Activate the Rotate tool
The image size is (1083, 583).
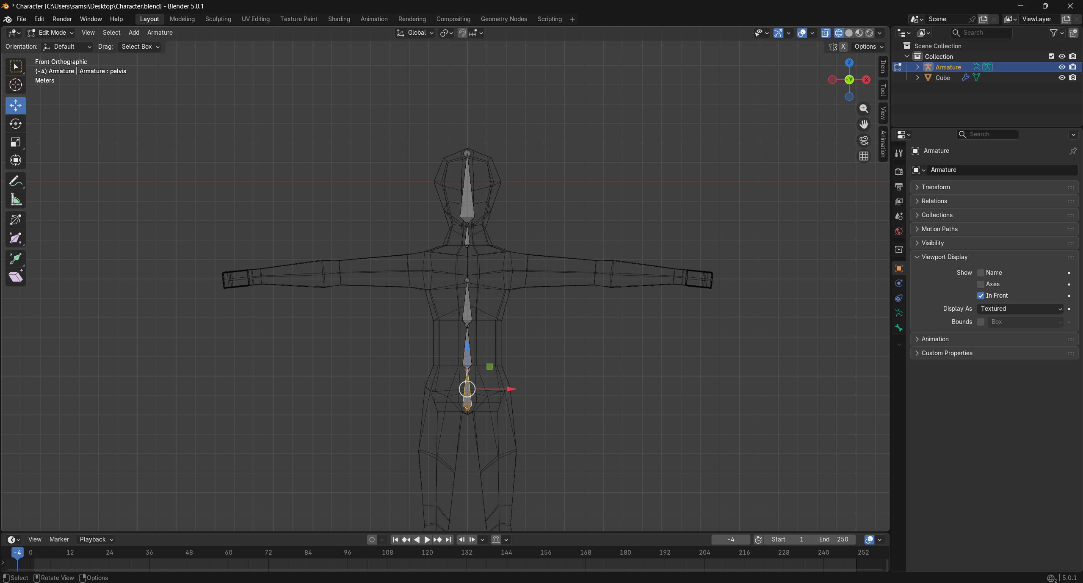tap(16, 124)
